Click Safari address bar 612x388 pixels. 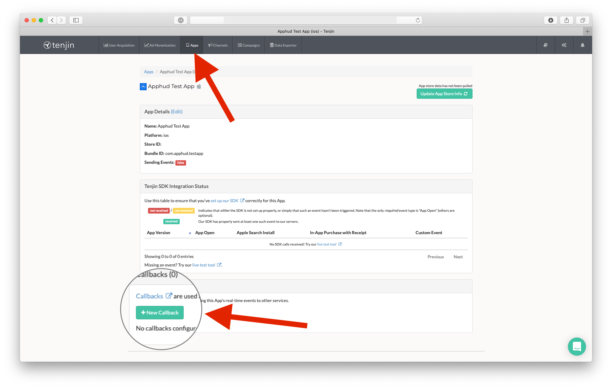[306, 20]
